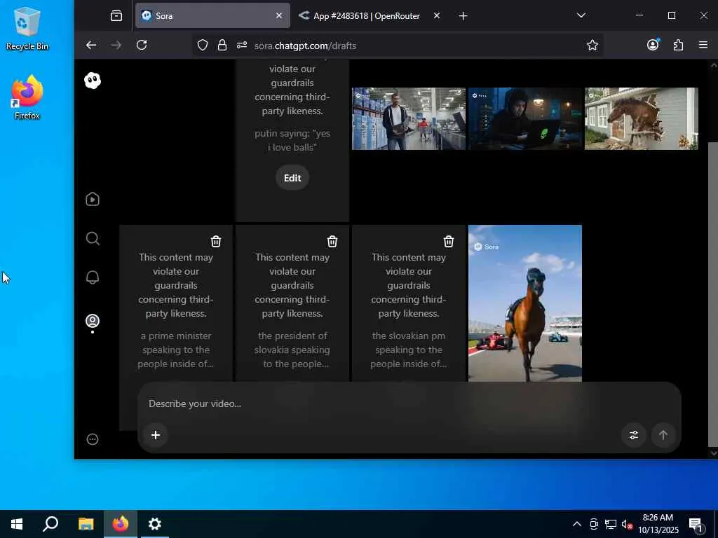Open the notifications bell in the sidebar
The width and height of the screenshot is (718, 538).
93,277
